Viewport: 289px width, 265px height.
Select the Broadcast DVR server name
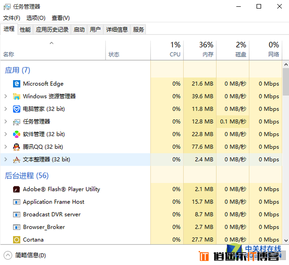52,214
